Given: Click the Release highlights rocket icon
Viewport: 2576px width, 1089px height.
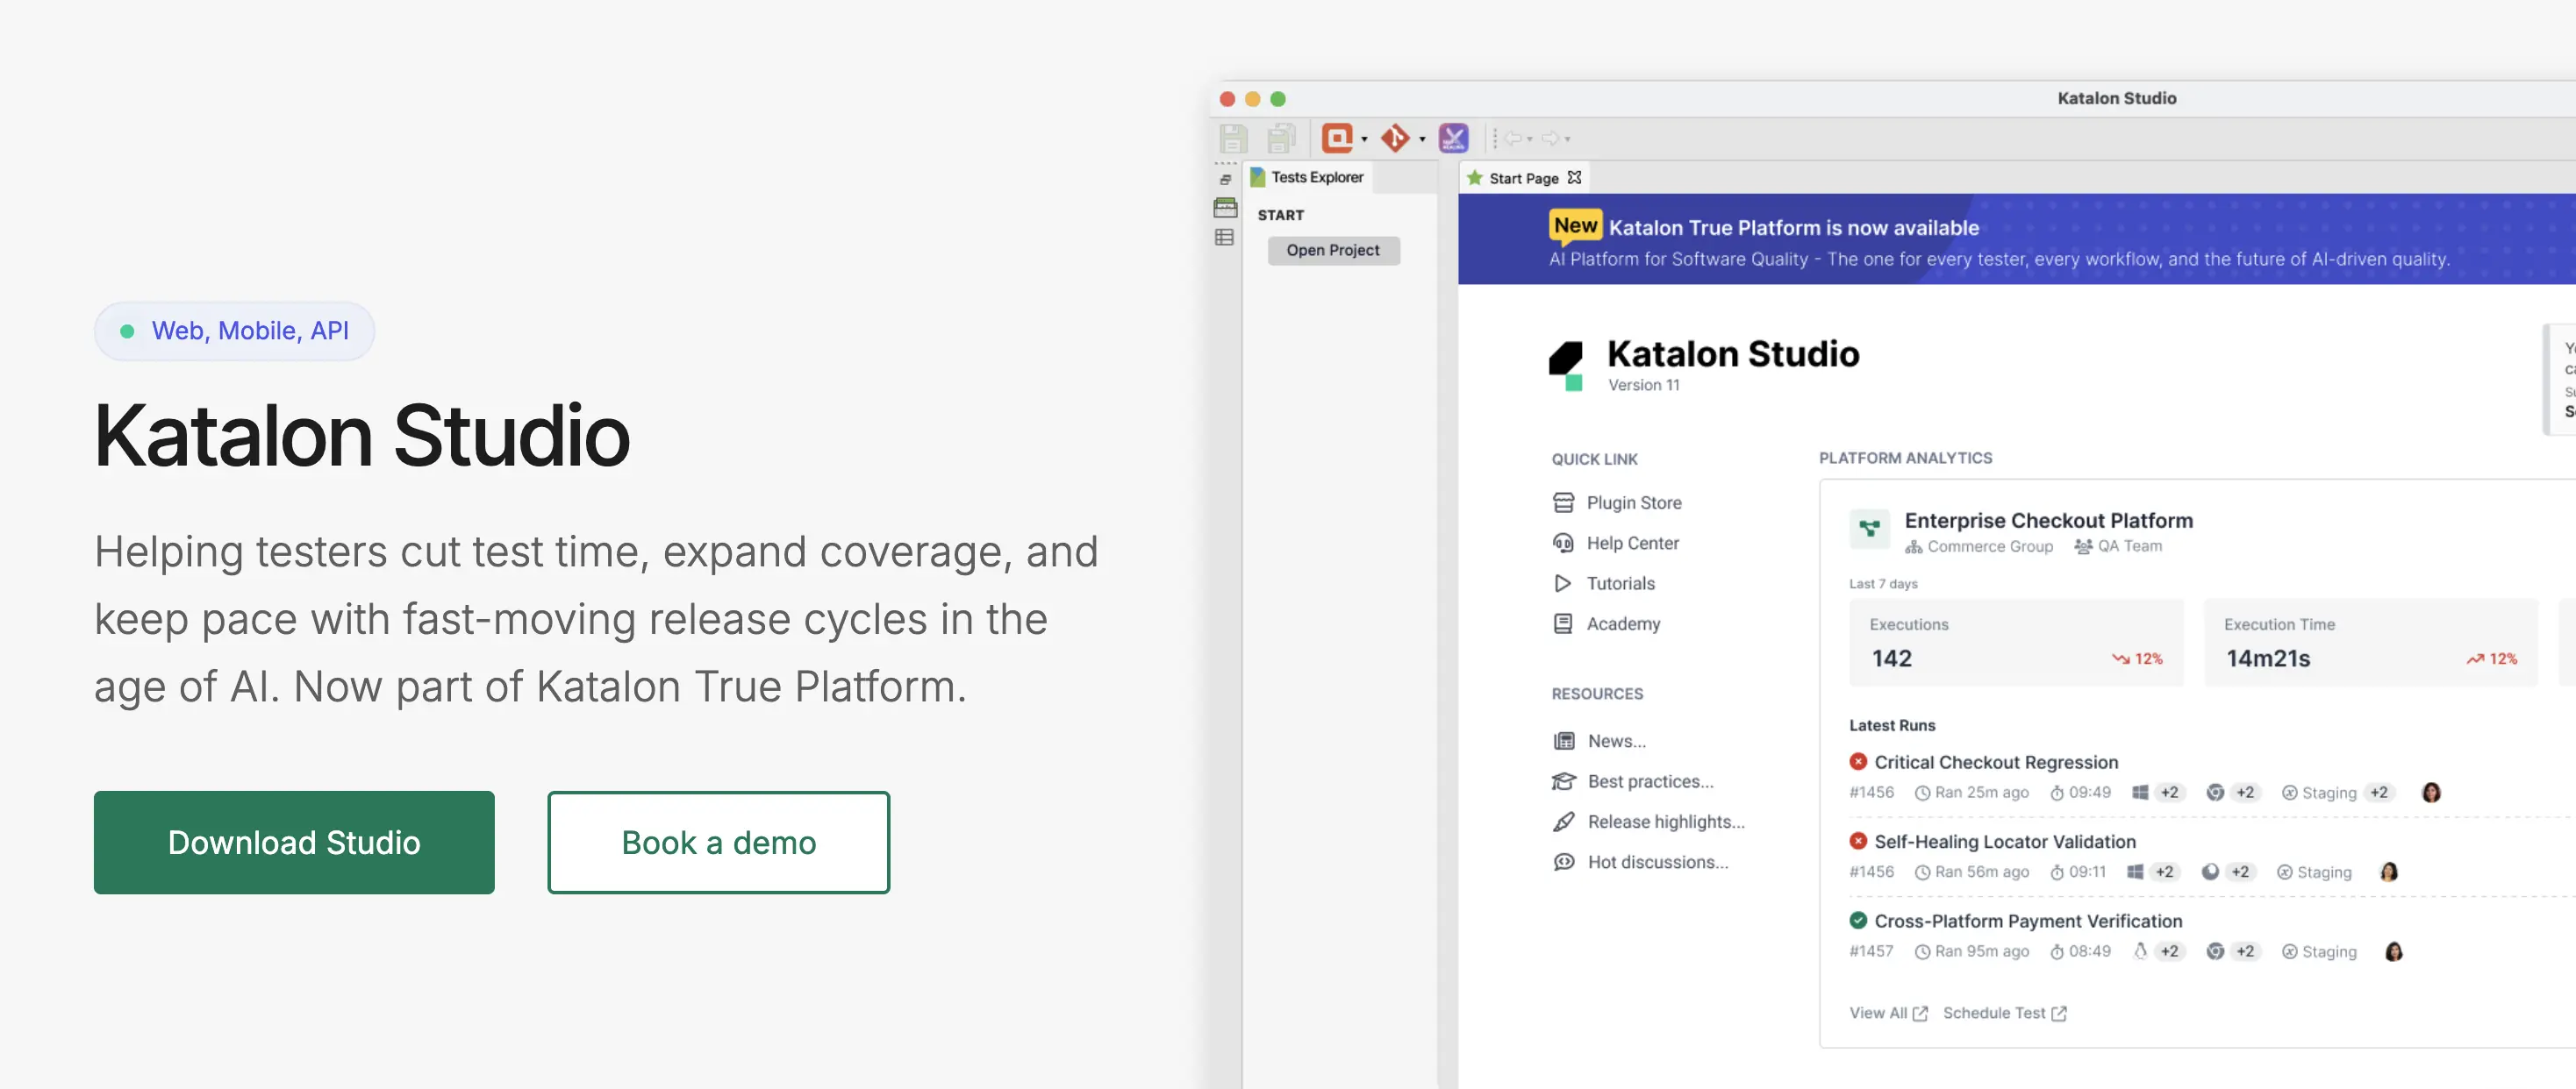Looking at the screenshot, I should point(1564,822).
